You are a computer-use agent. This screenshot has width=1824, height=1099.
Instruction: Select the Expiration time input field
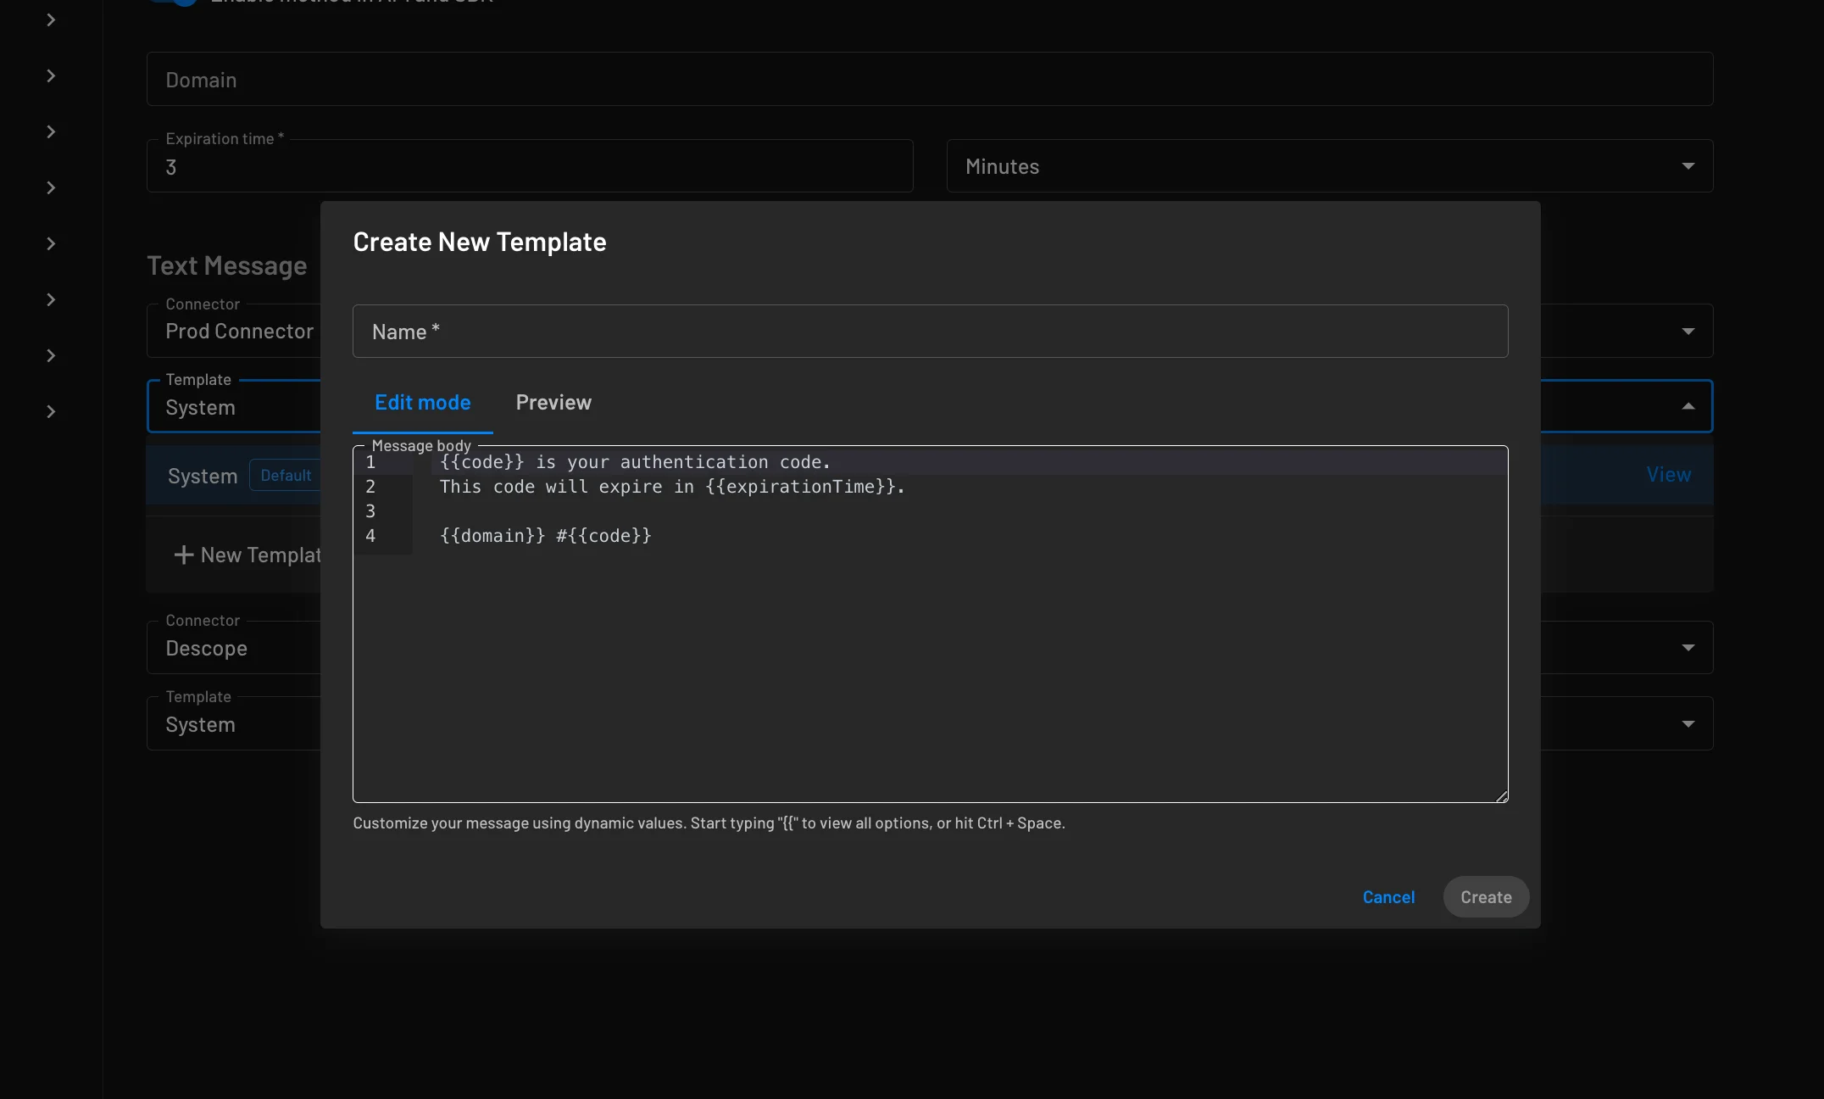[x=529, y=165]
